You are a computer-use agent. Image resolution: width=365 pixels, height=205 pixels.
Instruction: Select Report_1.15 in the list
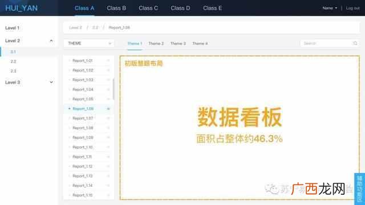pyautogui.click(x=82, y=195)
